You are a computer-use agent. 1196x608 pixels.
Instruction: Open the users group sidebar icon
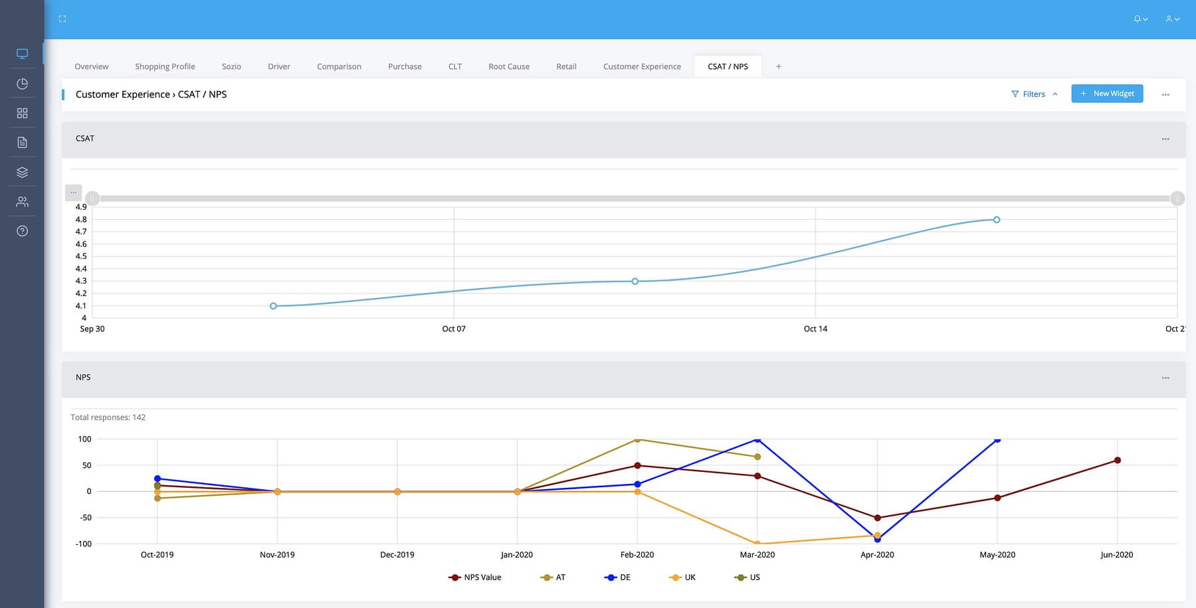coord(22,202)
